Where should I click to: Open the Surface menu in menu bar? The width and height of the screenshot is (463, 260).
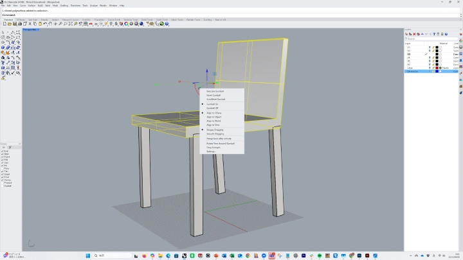click(x=32, y=6)
